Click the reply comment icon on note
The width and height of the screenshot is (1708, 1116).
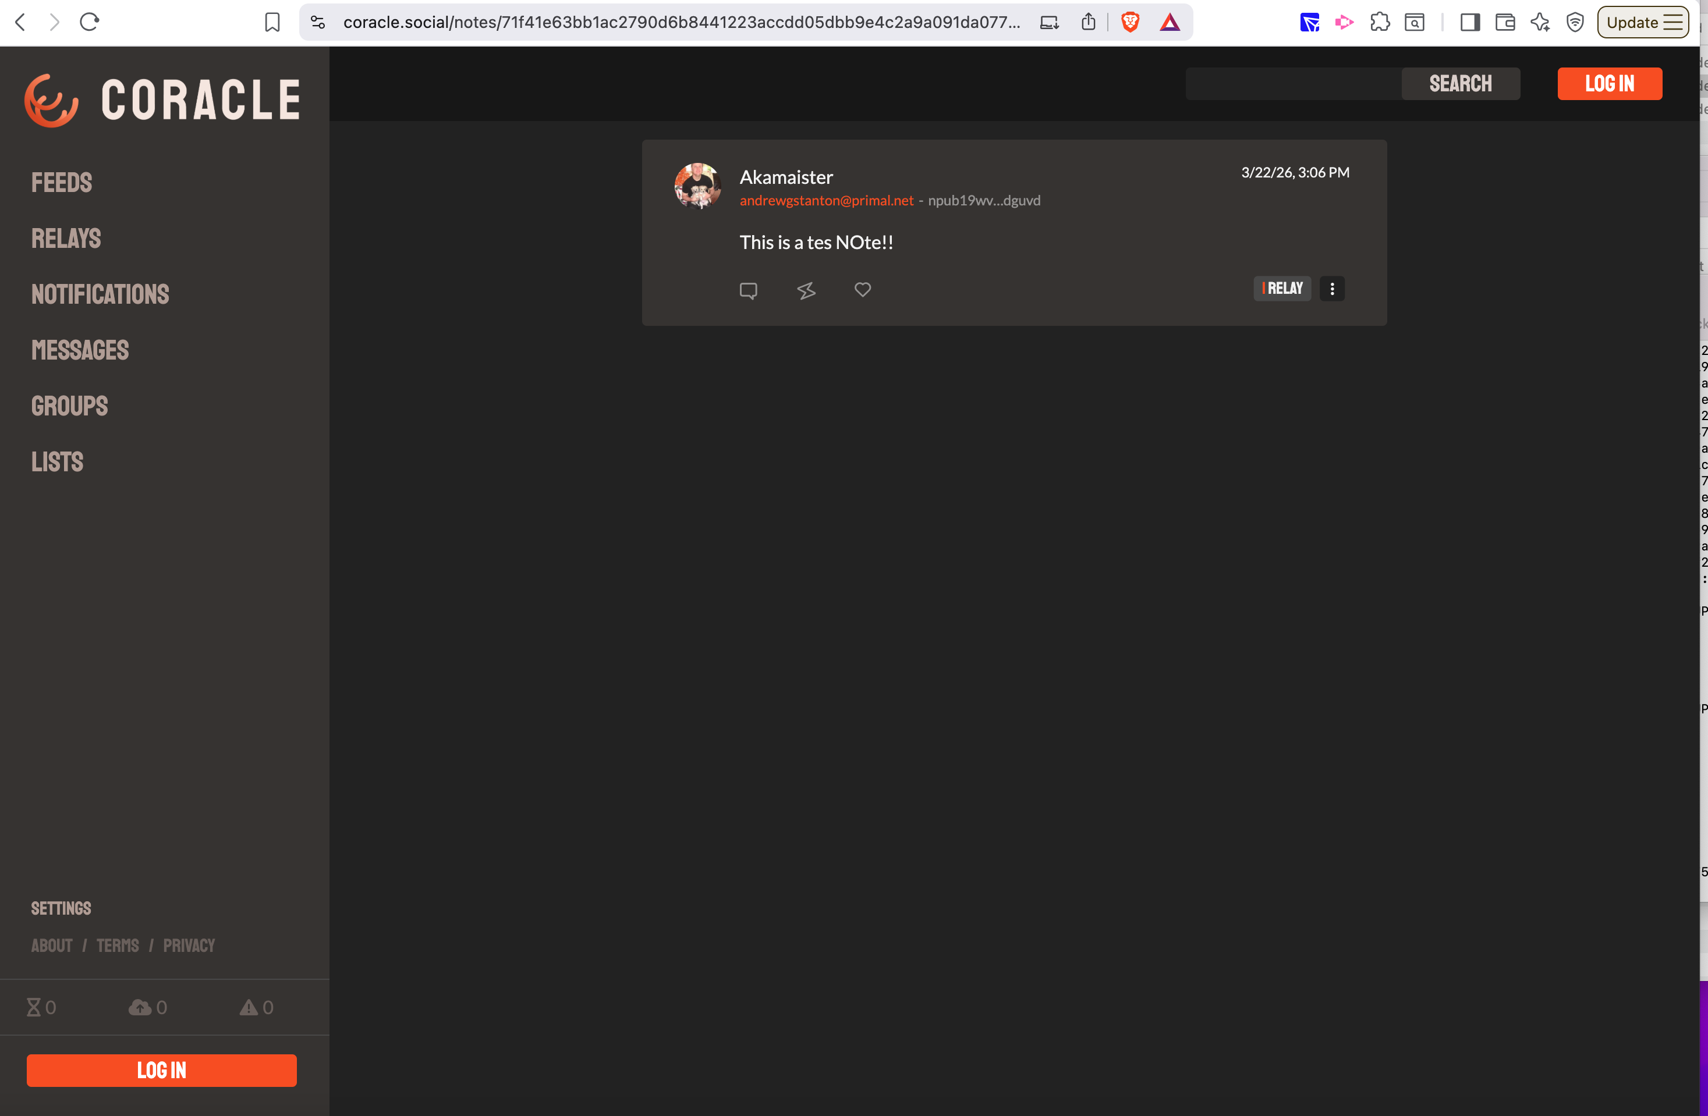[748, 290]
